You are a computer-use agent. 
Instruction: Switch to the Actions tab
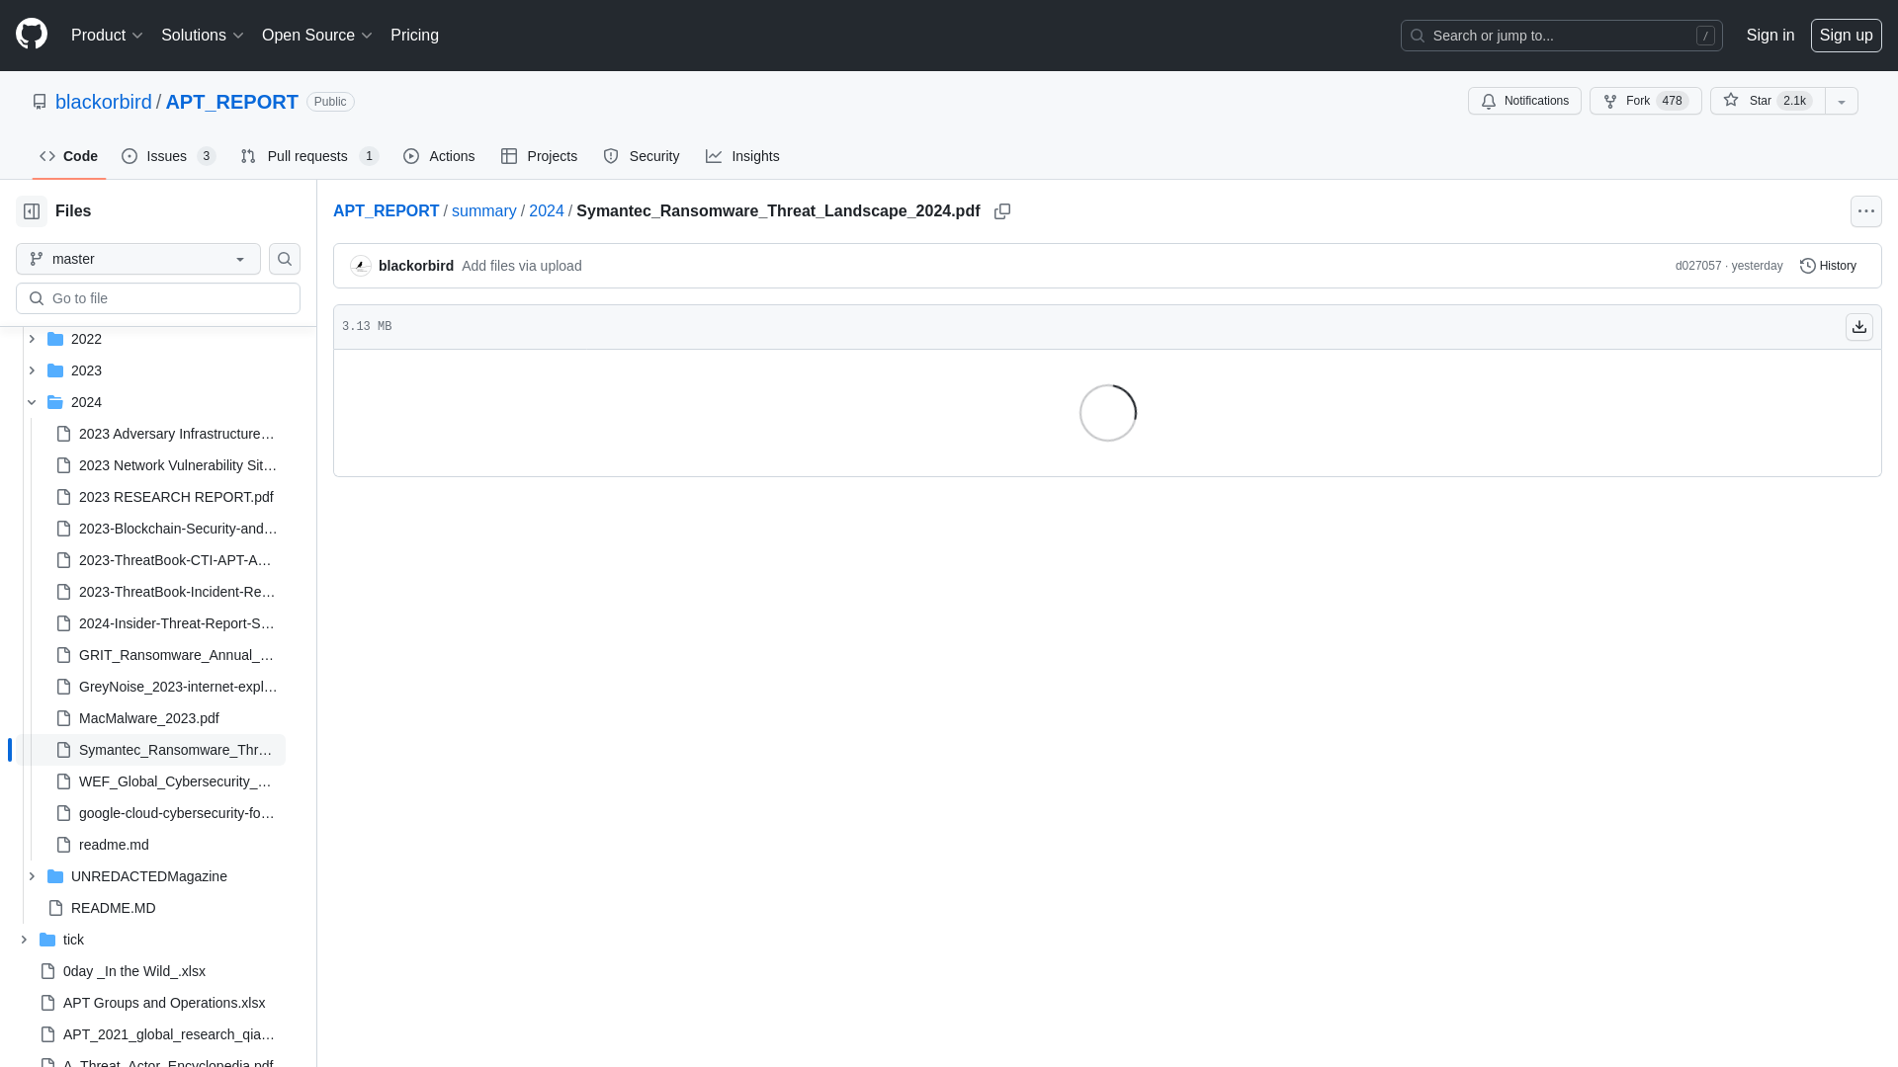(439, 156)
